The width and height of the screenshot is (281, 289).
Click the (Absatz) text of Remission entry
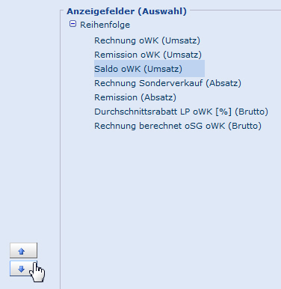click(158, 97)
